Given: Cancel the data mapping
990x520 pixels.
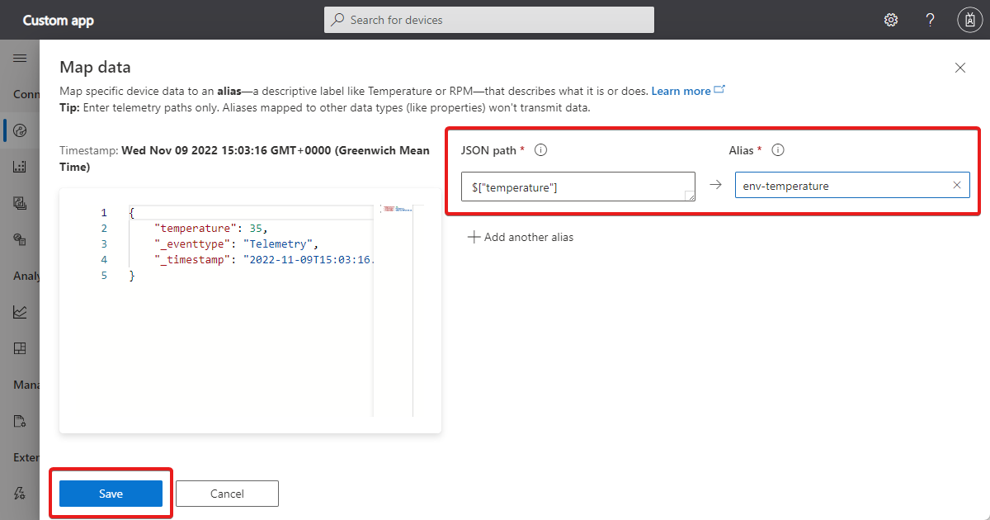Looking at the screenshot, I should tap(227, 493).
